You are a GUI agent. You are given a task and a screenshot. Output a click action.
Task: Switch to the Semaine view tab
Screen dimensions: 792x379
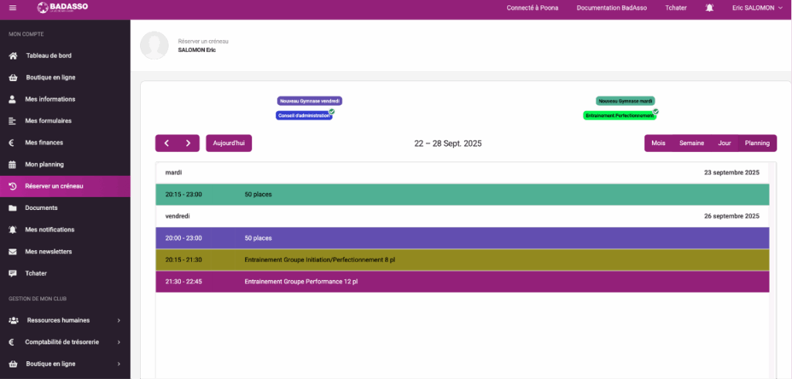coord(691,144)
